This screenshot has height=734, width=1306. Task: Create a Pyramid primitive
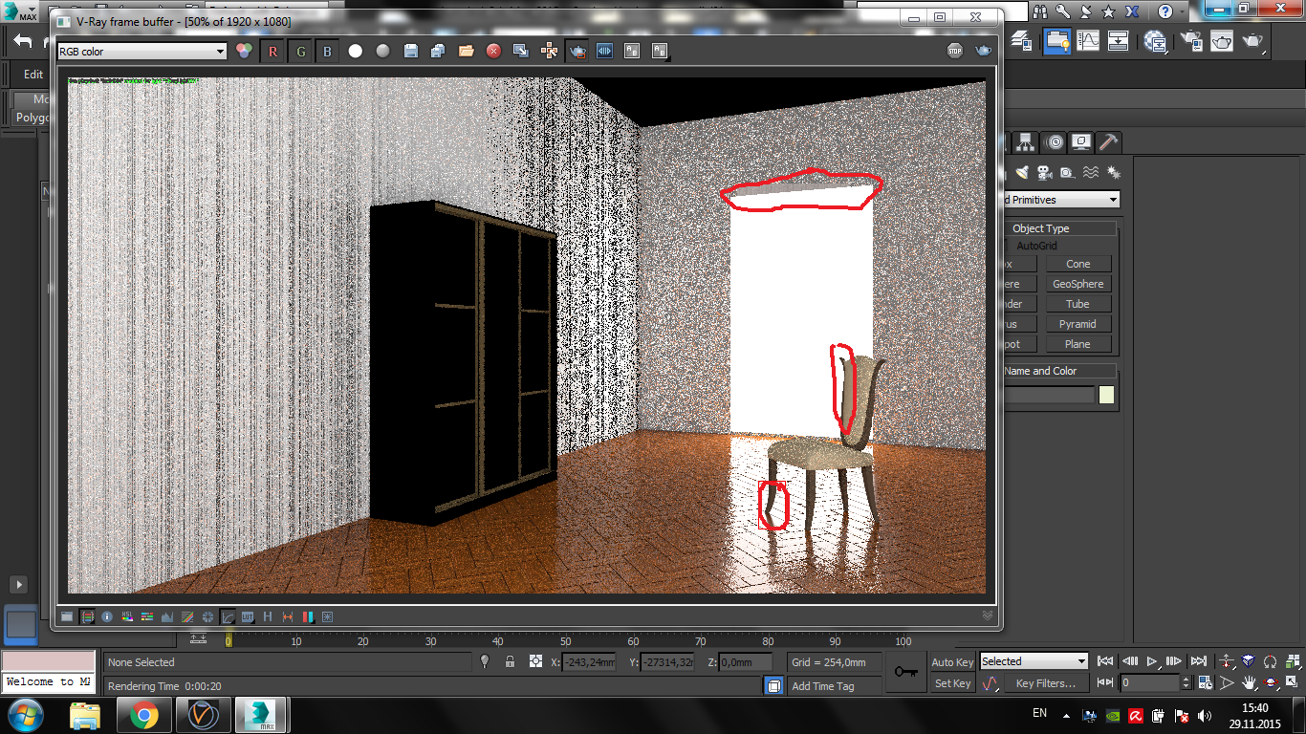pos(1078,323)
